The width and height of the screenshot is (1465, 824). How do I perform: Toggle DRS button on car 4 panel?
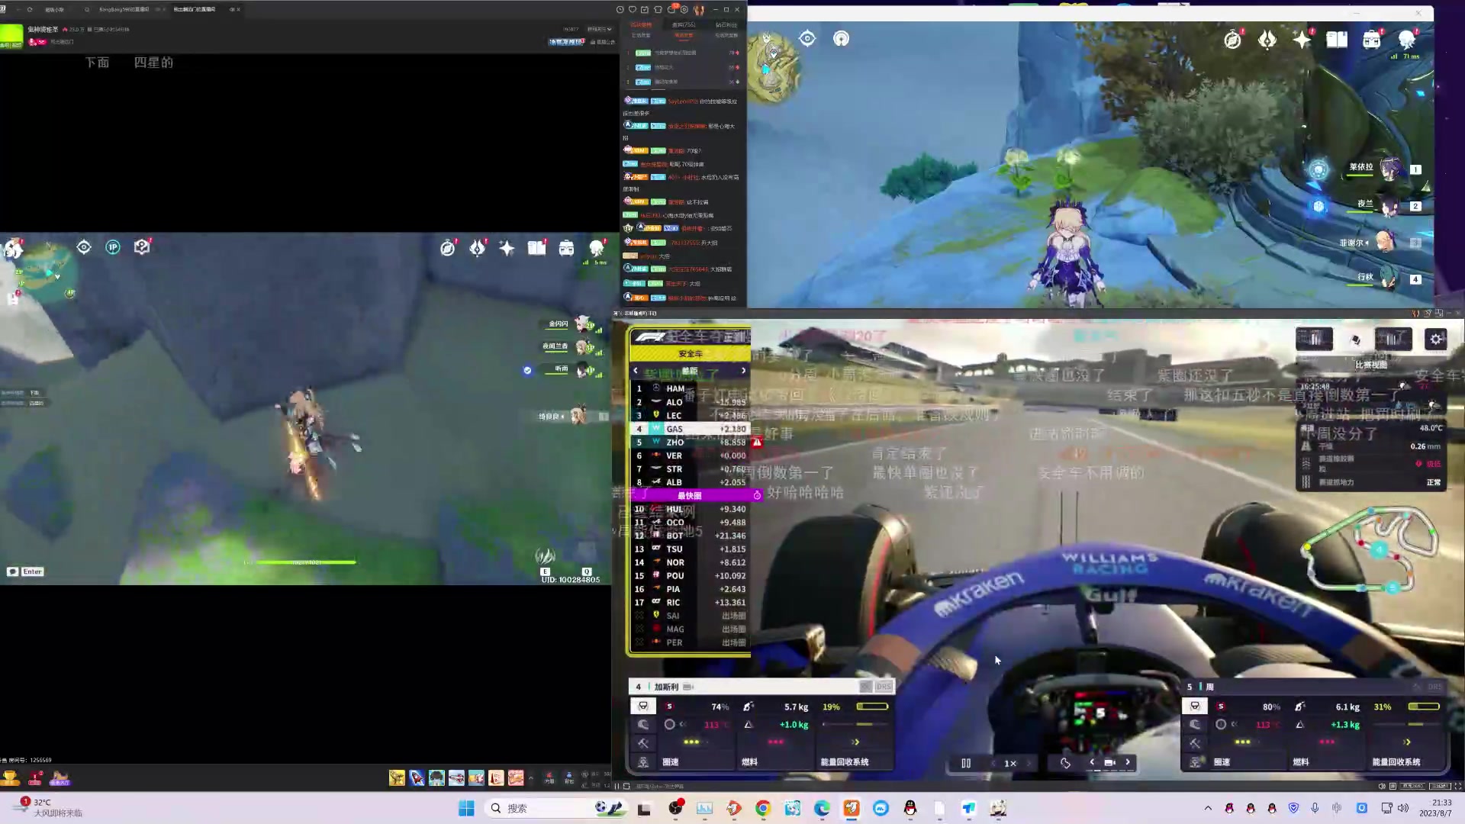pos(884,687)
